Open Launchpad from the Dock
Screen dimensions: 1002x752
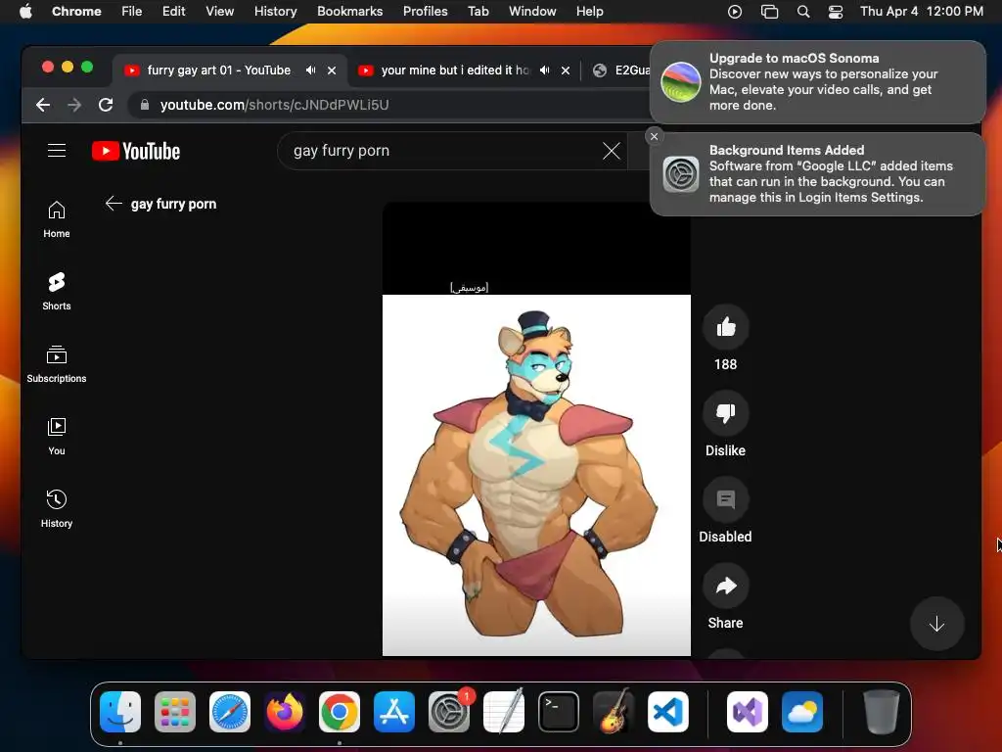point(175,712)
